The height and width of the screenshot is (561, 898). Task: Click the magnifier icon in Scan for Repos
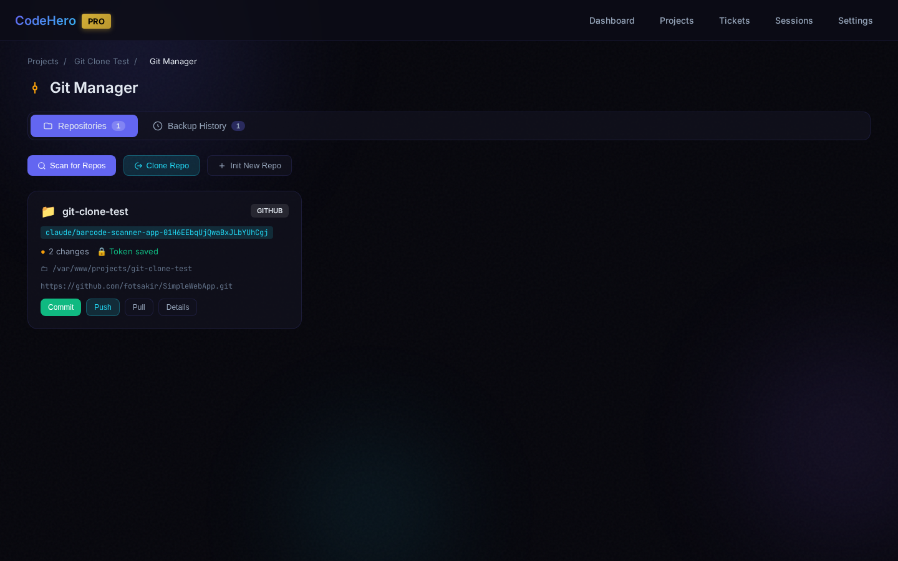(x=42, y=166)
